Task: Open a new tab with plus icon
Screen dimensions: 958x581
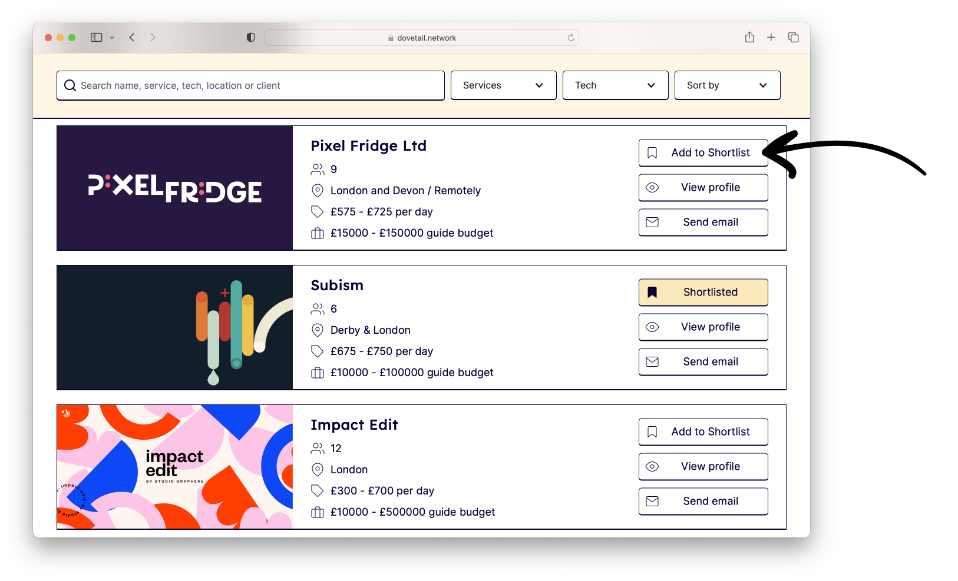Action: (771, 37)
